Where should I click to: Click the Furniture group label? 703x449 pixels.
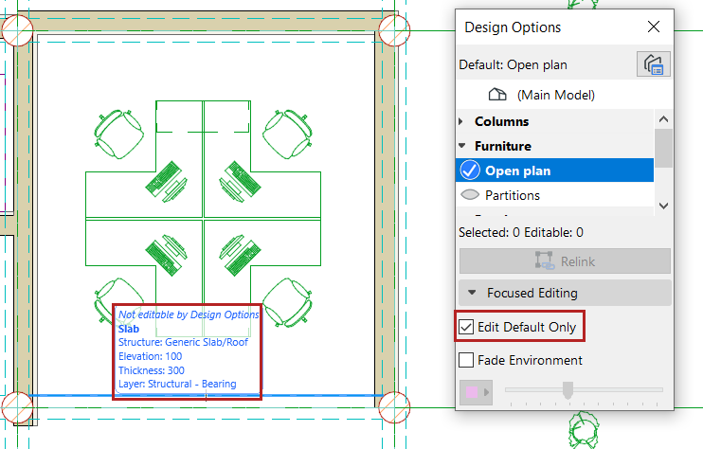coord(503,146)
